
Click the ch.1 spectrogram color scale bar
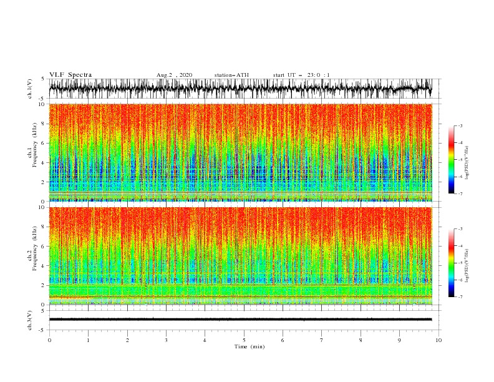[x=451, y=160]
